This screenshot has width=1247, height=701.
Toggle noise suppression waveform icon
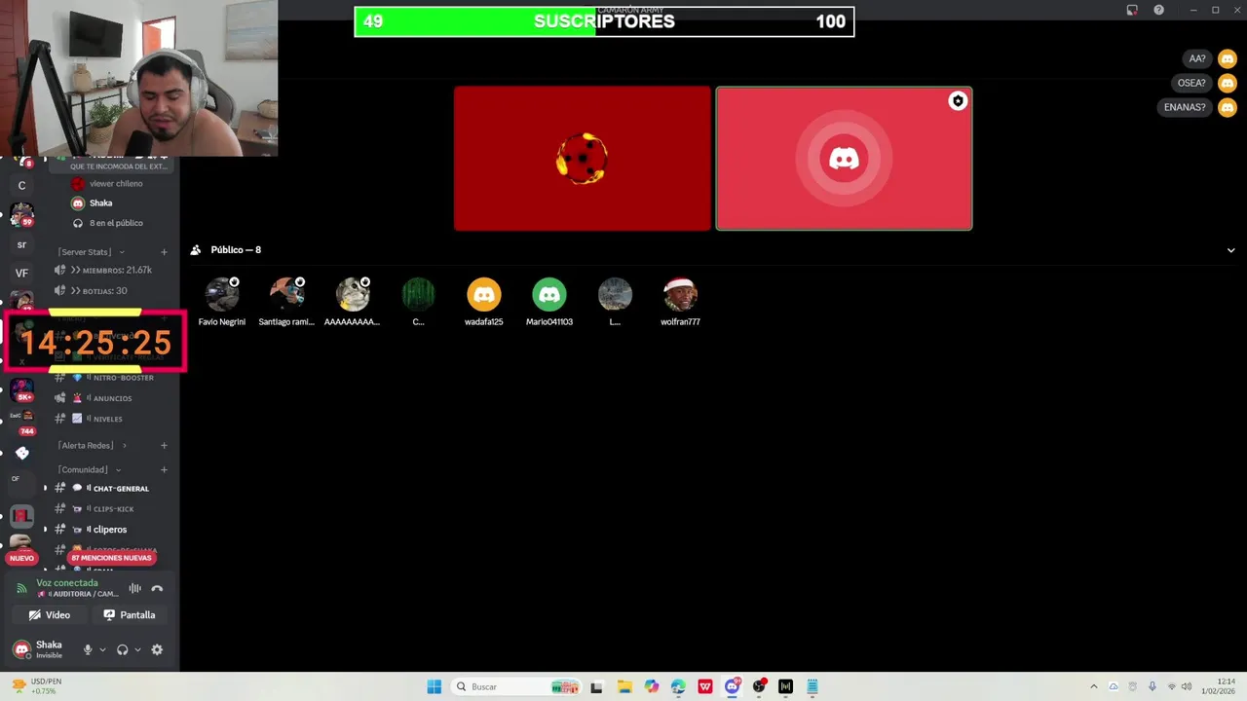[134, 588]
